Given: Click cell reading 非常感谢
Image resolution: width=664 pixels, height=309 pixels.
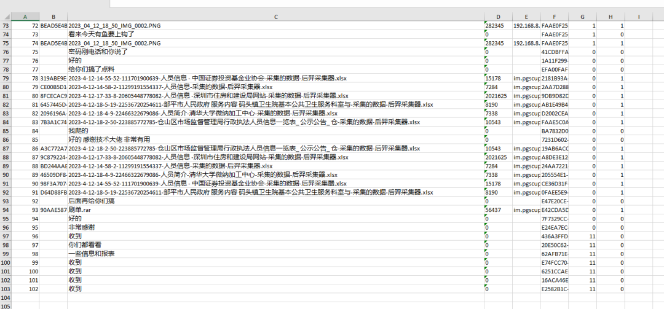Looking at the screenshot, I should [x=275, y=227].
